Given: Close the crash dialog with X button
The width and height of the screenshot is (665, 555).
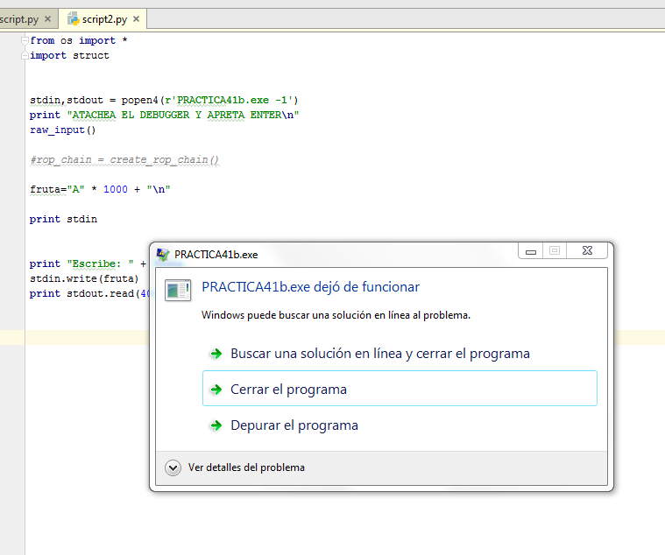Looking at the screenshot, I should [585, 251].
